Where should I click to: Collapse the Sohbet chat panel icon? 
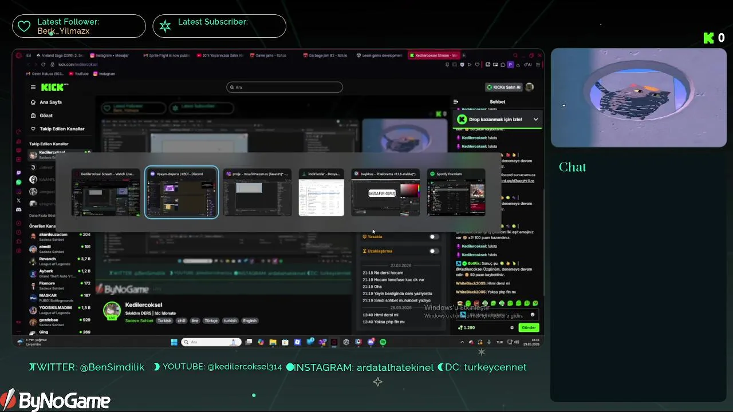456,102
